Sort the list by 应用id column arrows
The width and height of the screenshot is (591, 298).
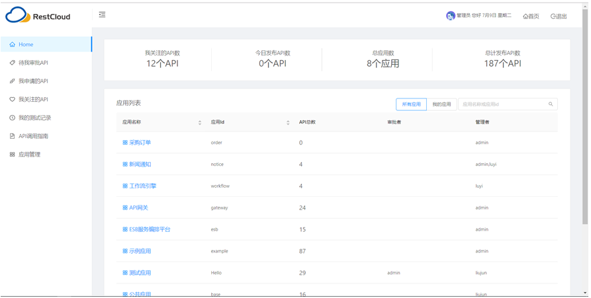pos(288,122)
